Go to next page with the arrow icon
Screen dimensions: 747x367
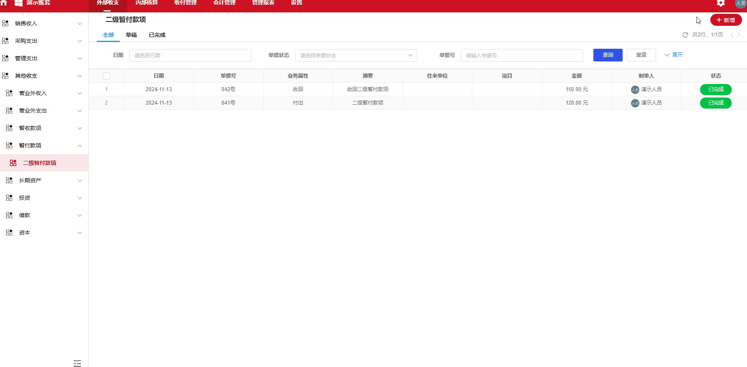click(739, 35)
